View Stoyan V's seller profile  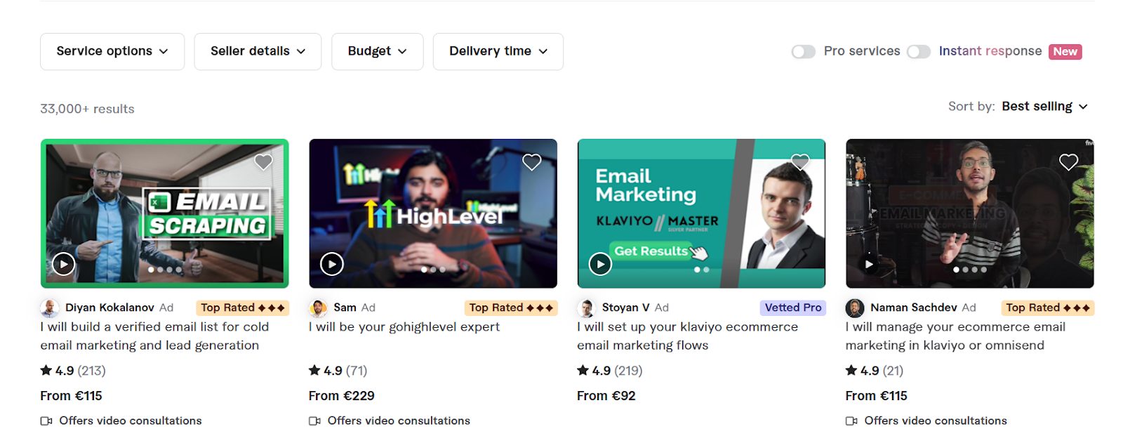[623, 308]
